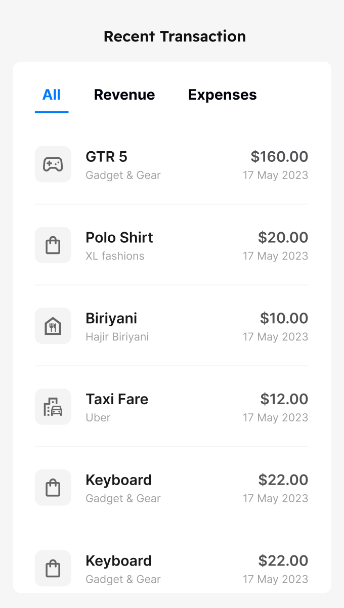344x608 pixels.
Task: Select the restaurant icon next to Biriyani
Action: coord(53,326)
